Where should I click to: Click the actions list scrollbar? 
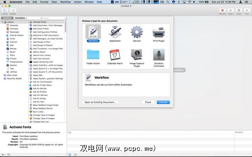(x=65, y=27)
